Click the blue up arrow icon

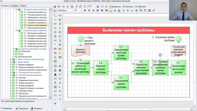[123, 10]
